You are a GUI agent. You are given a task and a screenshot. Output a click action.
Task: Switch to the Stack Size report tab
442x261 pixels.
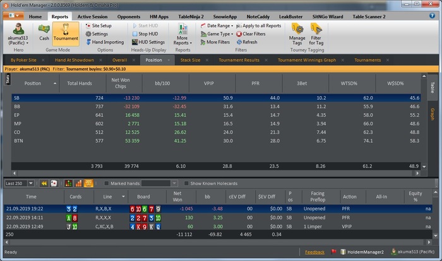[190, 60]
